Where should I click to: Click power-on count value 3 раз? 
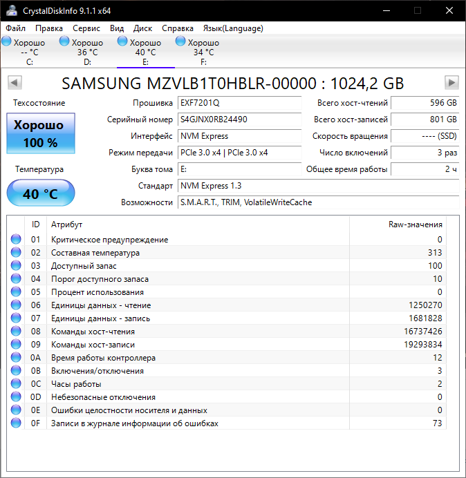425,153
